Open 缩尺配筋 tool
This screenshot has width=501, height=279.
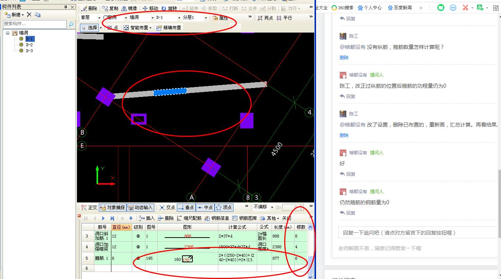[x=189, y=218]
